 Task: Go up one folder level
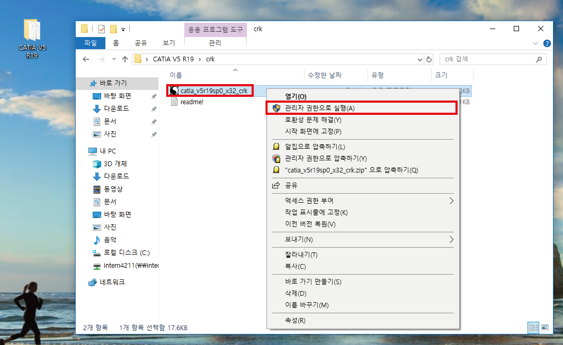[x=125, y=59]
